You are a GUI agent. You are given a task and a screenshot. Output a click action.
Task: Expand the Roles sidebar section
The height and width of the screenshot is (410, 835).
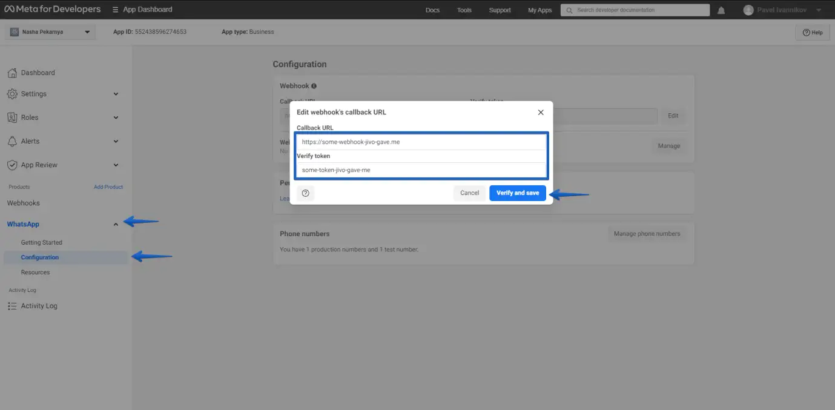(x=116, y=117)
